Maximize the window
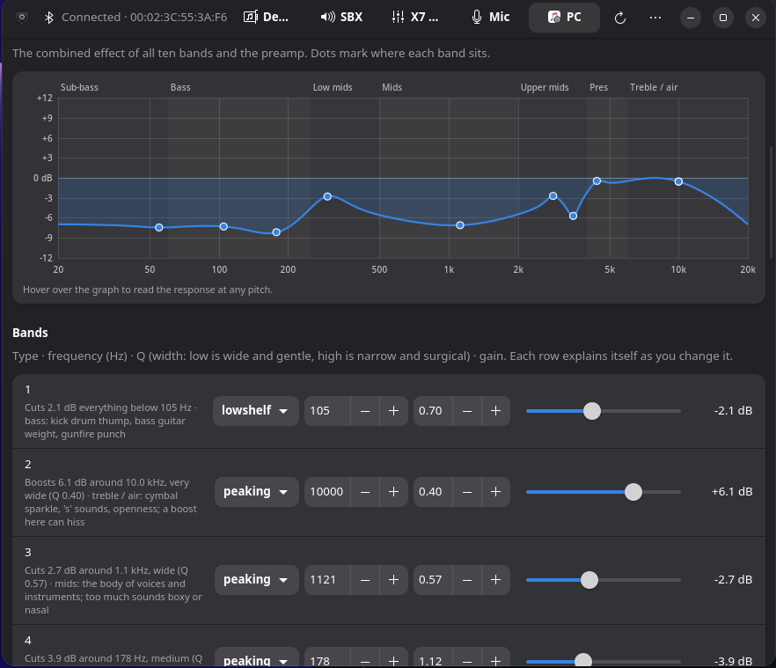This screenshot has width=776, height=668. [x=723, y=18]
